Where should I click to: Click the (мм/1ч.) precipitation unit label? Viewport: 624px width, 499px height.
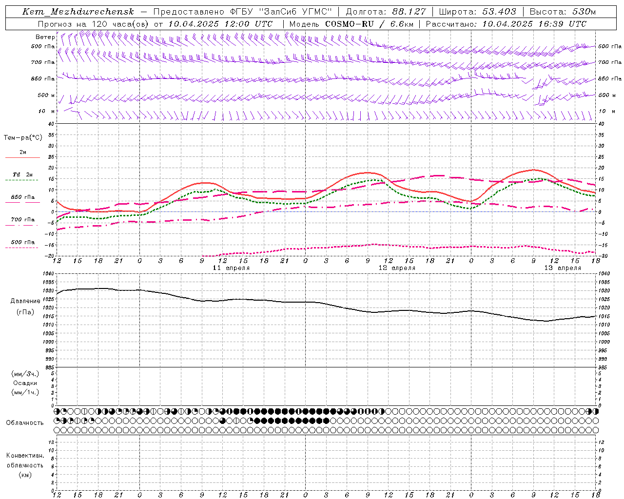(25, 392)
